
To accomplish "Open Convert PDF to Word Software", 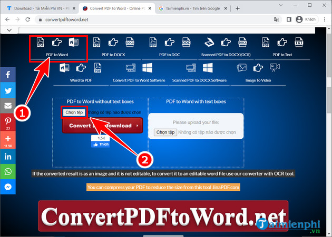I will click(139, 80).
